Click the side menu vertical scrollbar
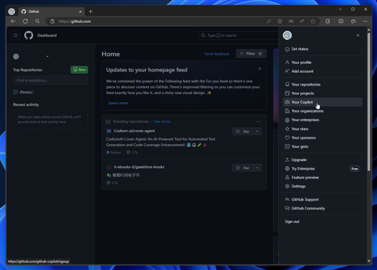The image size is (377, 270). (369, 102)
